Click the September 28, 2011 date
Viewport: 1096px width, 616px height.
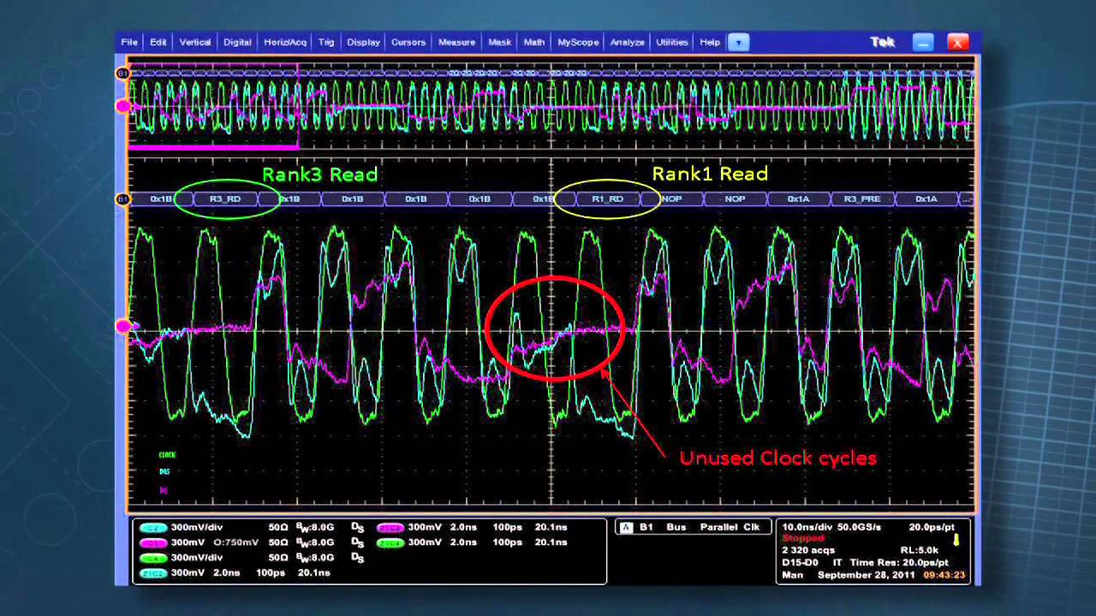pyautogui.click(x=867, y=575)
